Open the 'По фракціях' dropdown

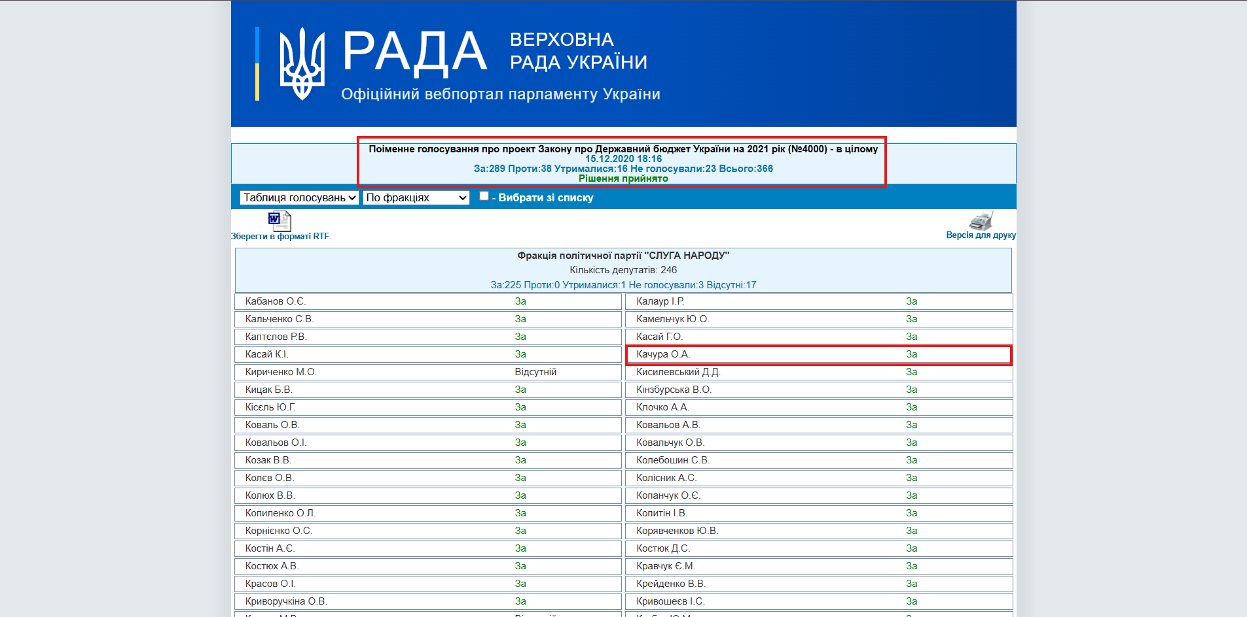416,197
